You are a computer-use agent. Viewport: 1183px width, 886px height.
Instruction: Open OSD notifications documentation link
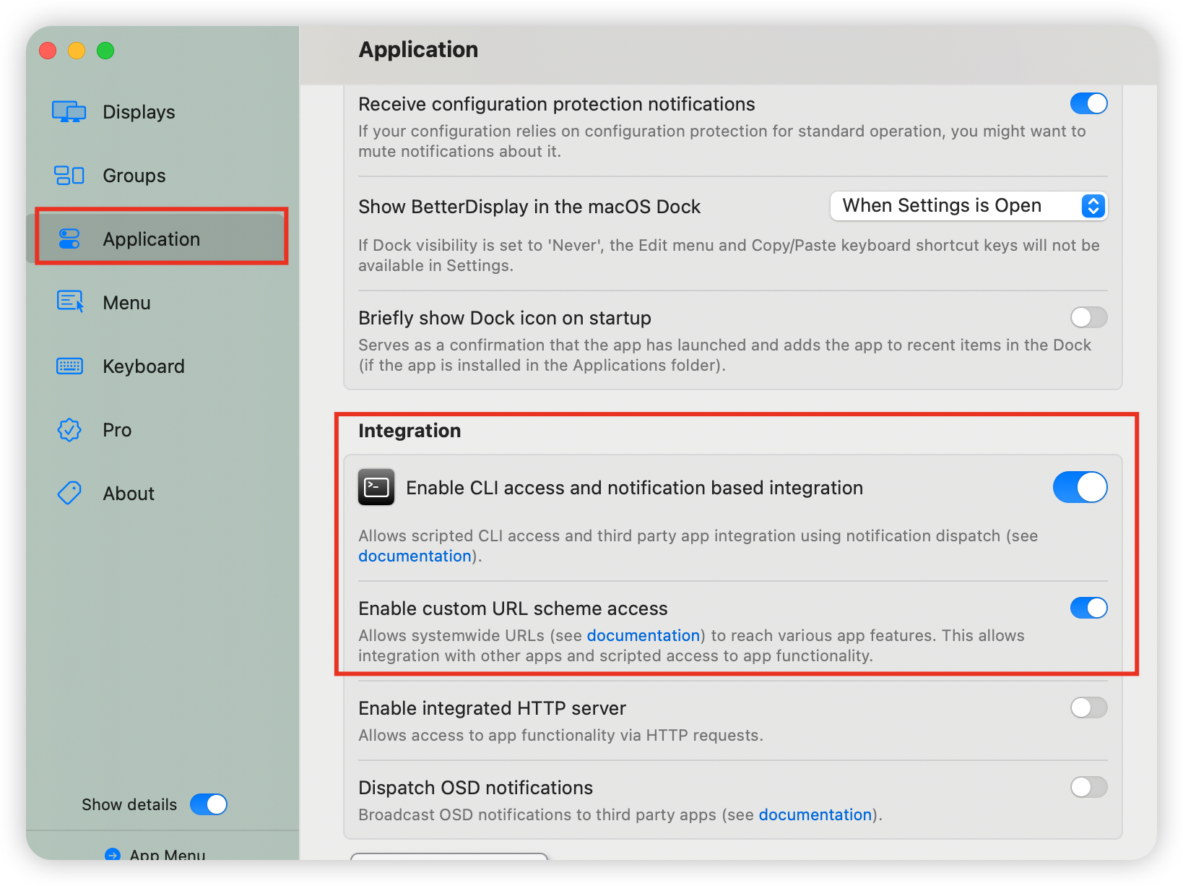click(815, 814)
